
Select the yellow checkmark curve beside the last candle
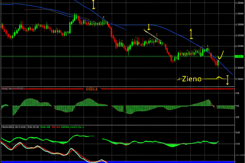(222, 54)
